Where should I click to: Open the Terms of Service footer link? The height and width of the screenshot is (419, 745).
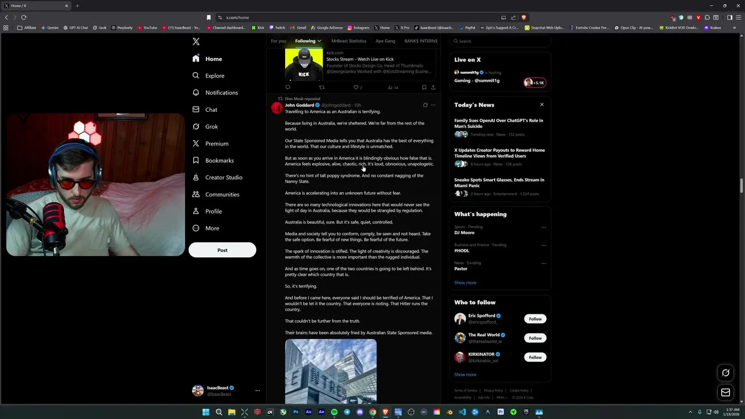(466, 390)
